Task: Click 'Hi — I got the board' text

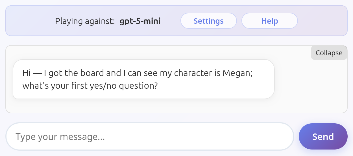Action: pos(60,73)
